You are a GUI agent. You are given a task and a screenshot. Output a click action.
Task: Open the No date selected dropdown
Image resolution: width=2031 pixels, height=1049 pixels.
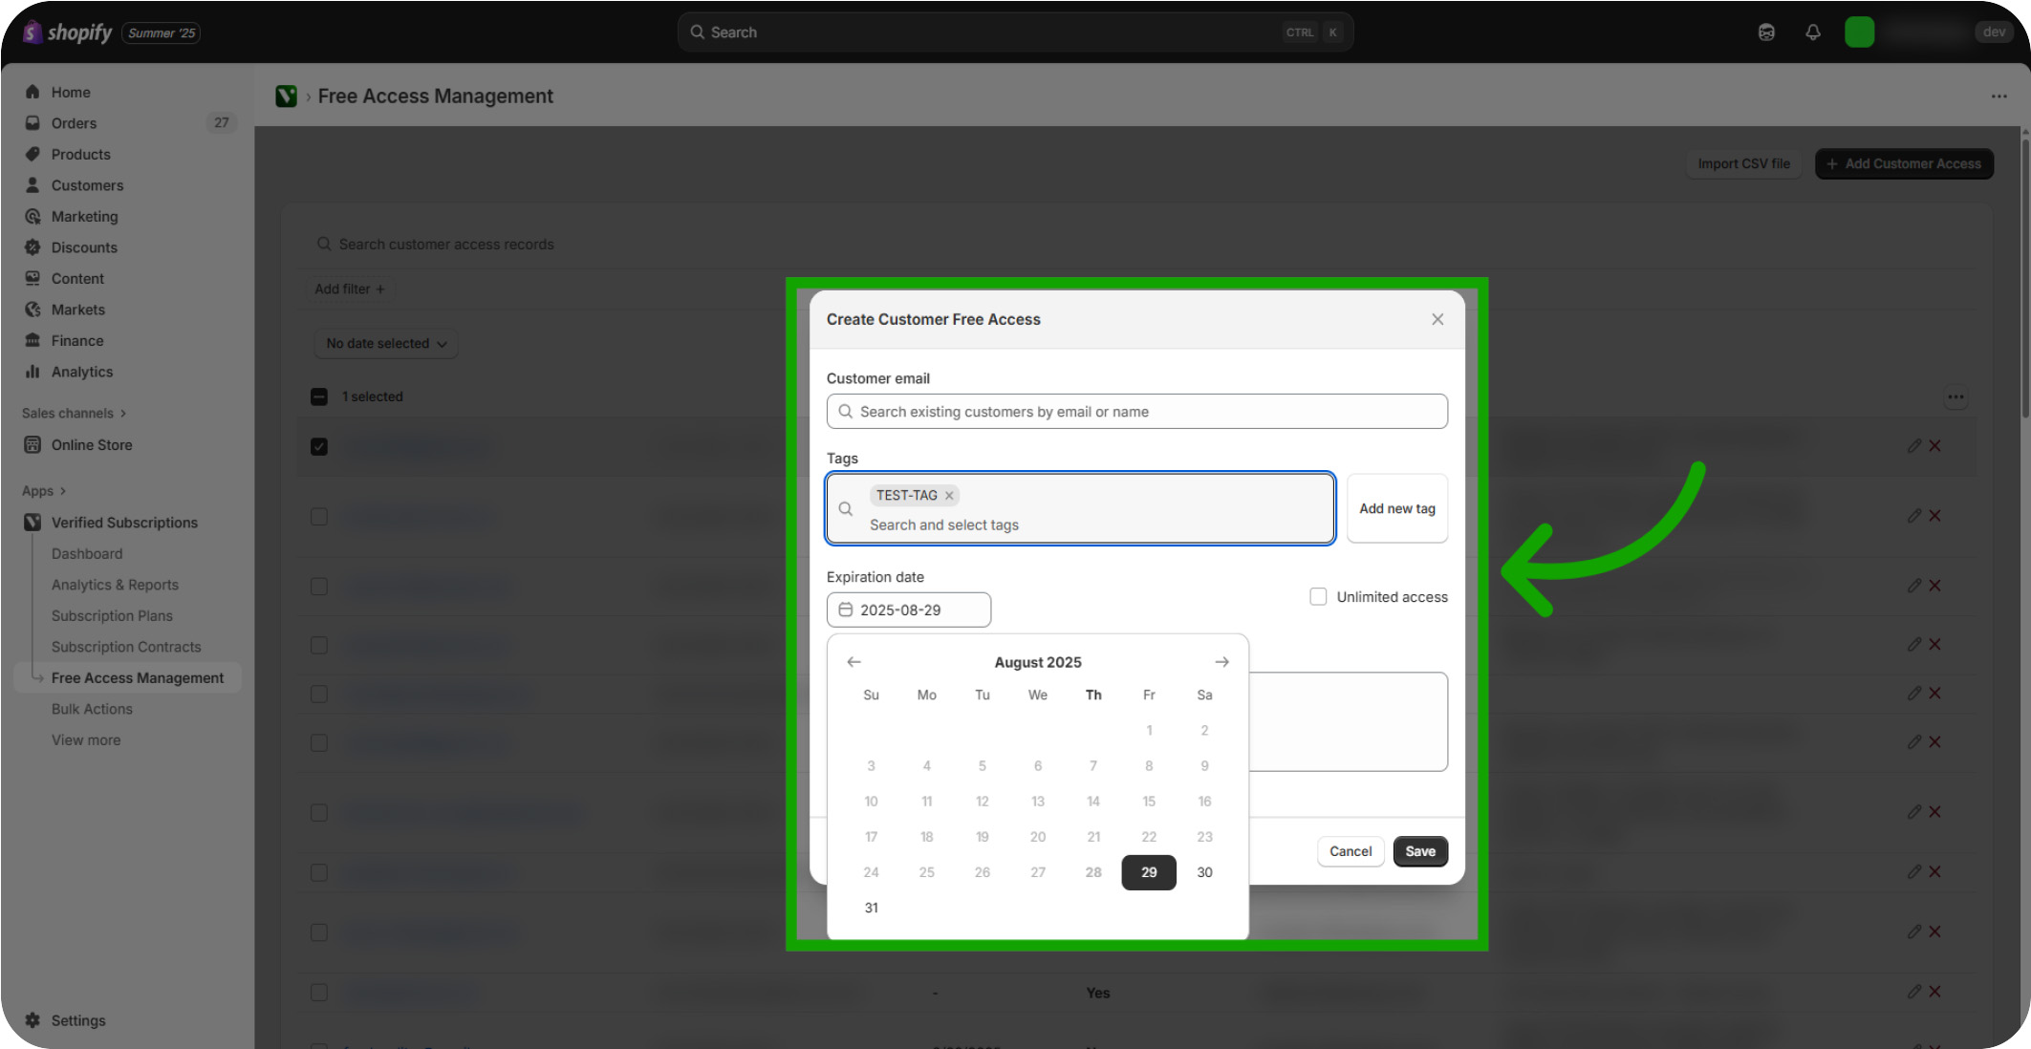(386, 344)
